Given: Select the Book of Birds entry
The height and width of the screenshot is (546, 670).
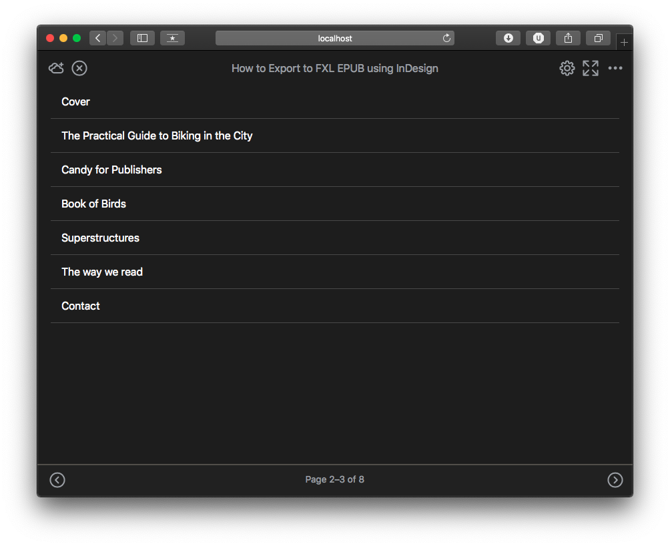Looking at the screenshot, I should (x=93, y=204).
